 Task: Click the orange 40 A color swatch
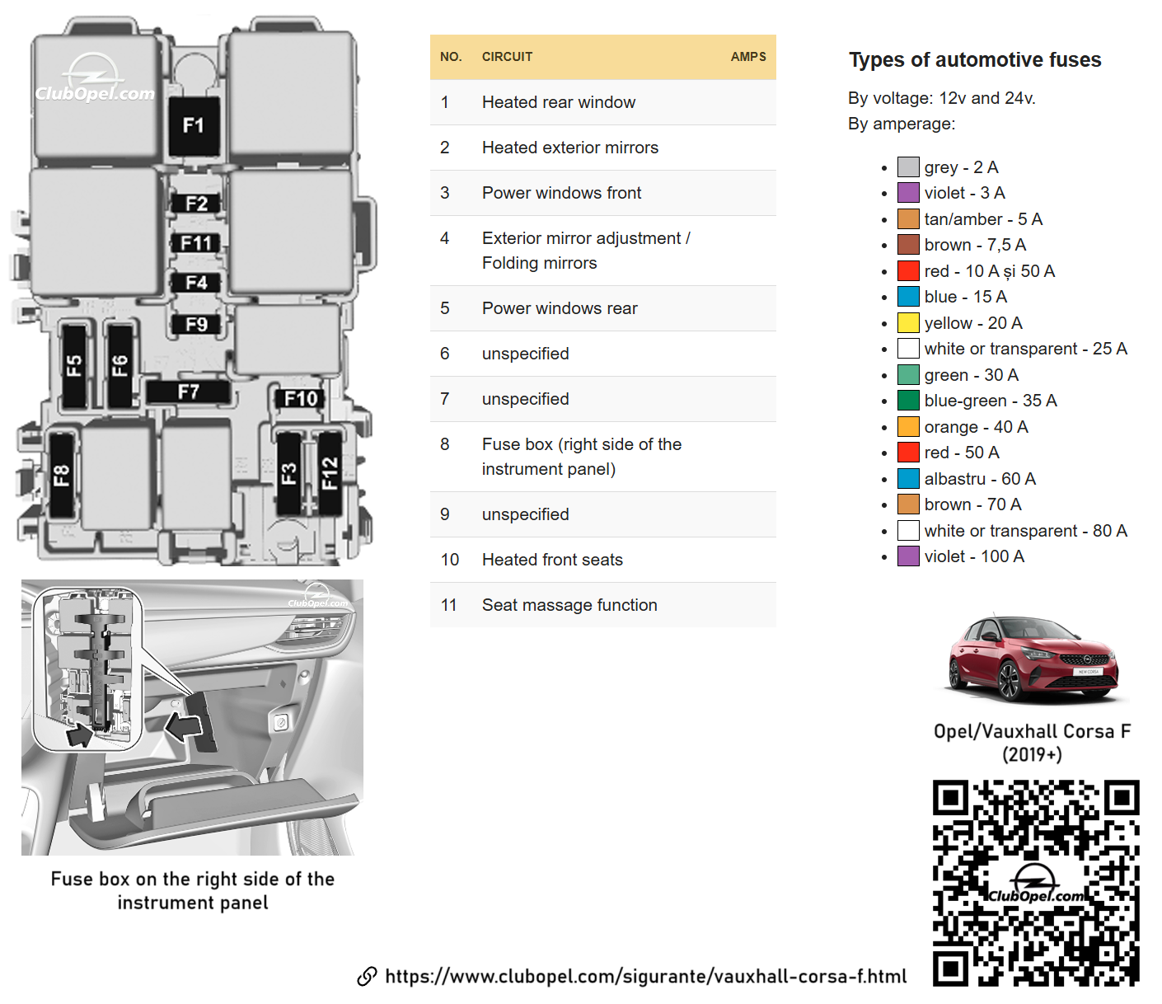coord(908,427)
